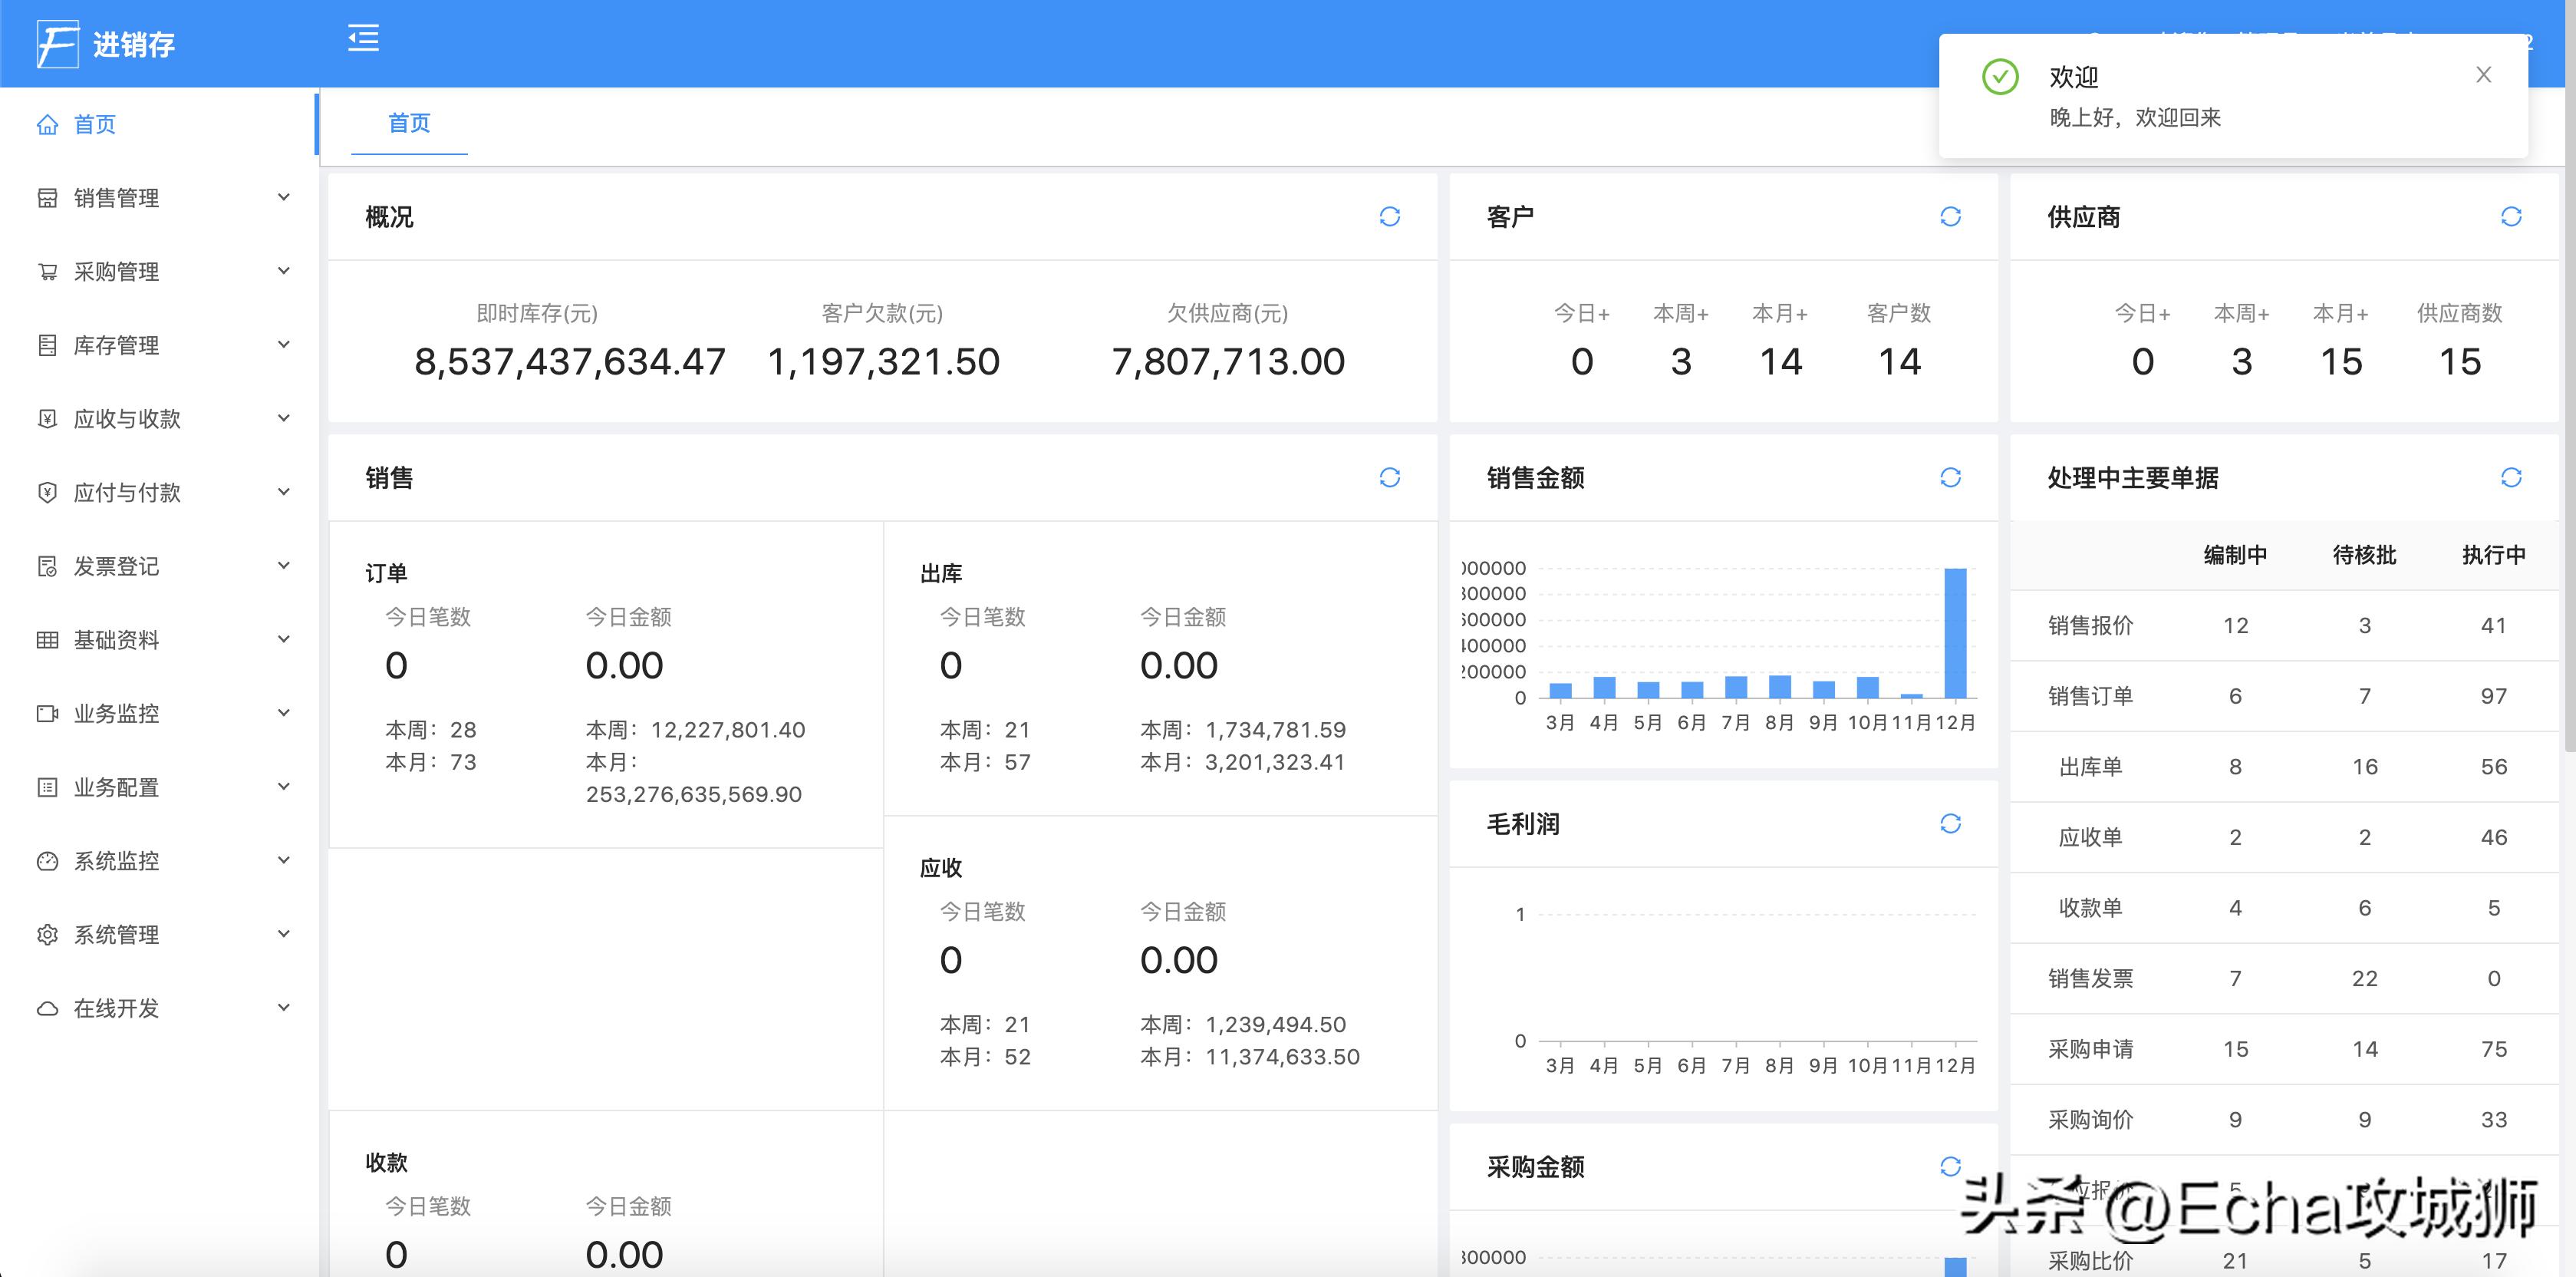Open 系统管理 via its gear icon

47,934
